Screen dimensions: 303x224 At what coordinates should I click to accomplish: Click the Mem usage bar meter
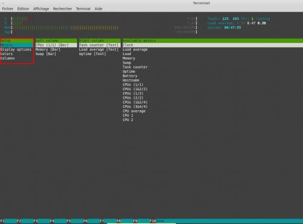101,27
